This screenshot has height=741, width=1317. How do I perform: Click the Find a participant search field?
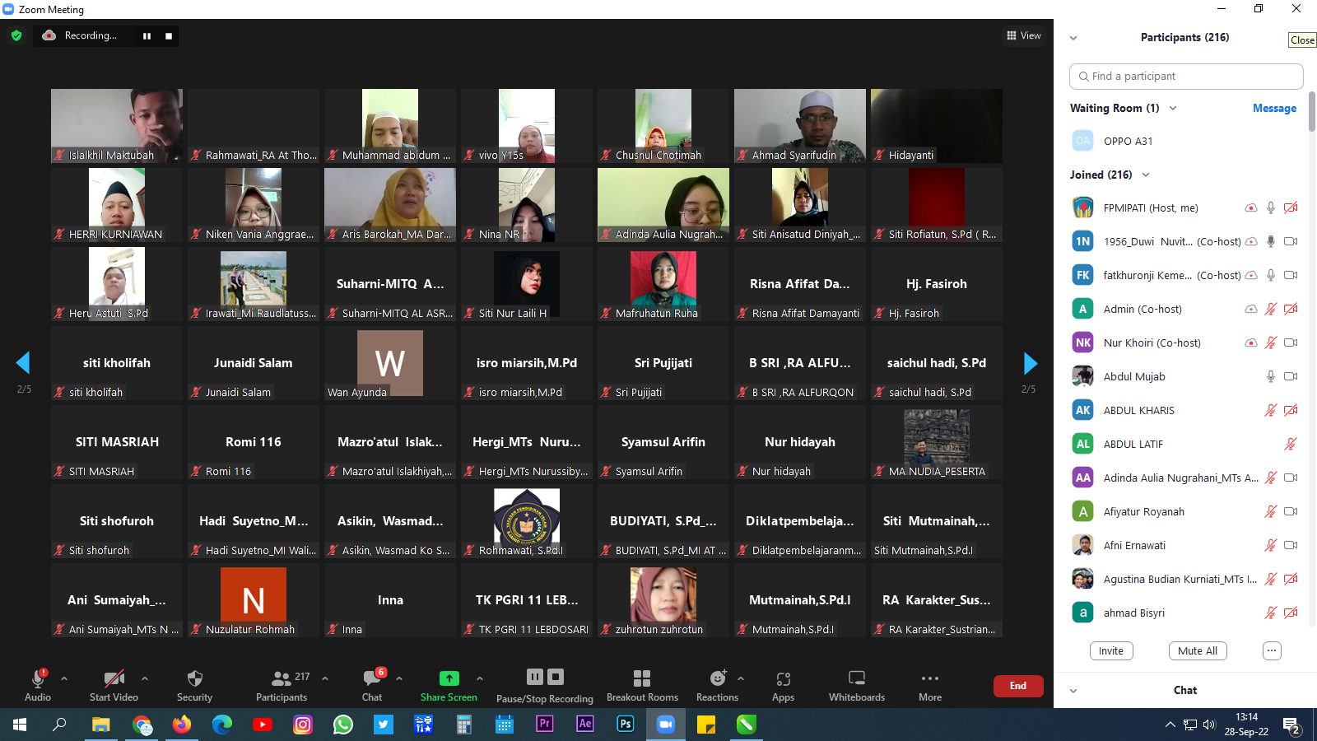click(1186, 77)
